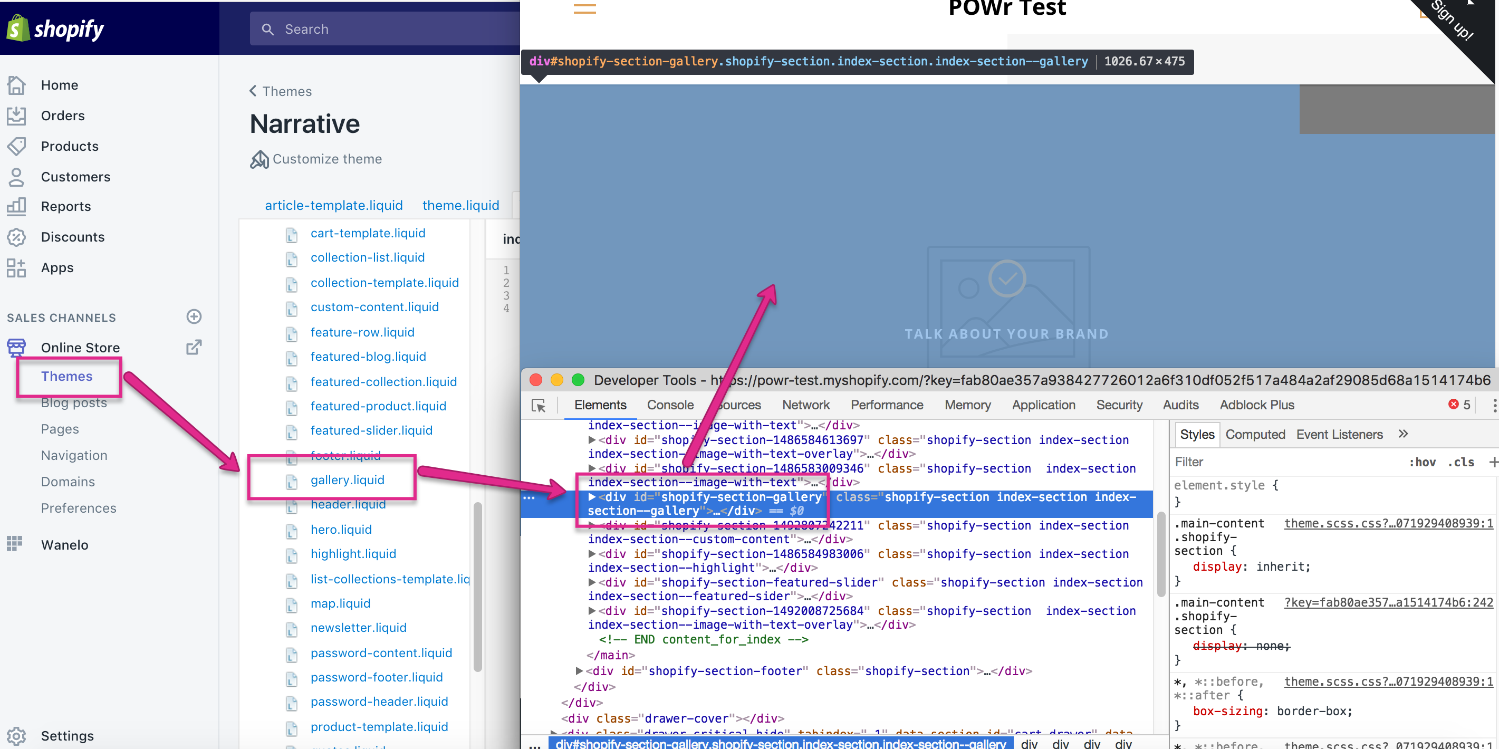Open product-template.liquid file
The height and width of the screenshot is (749, 1499).
point(379,727)
